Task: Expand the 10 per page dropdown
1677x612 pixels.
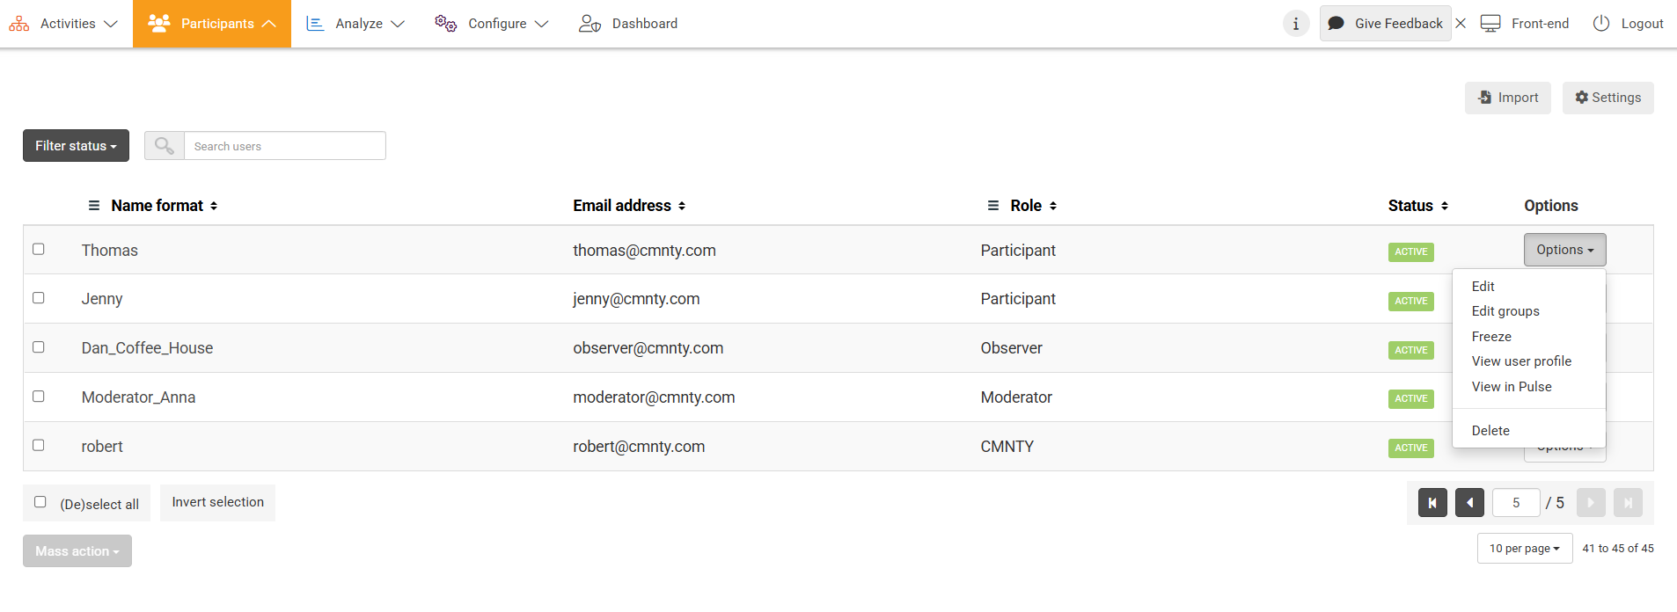Action: pyautogui.click(x=1524, y=549)
